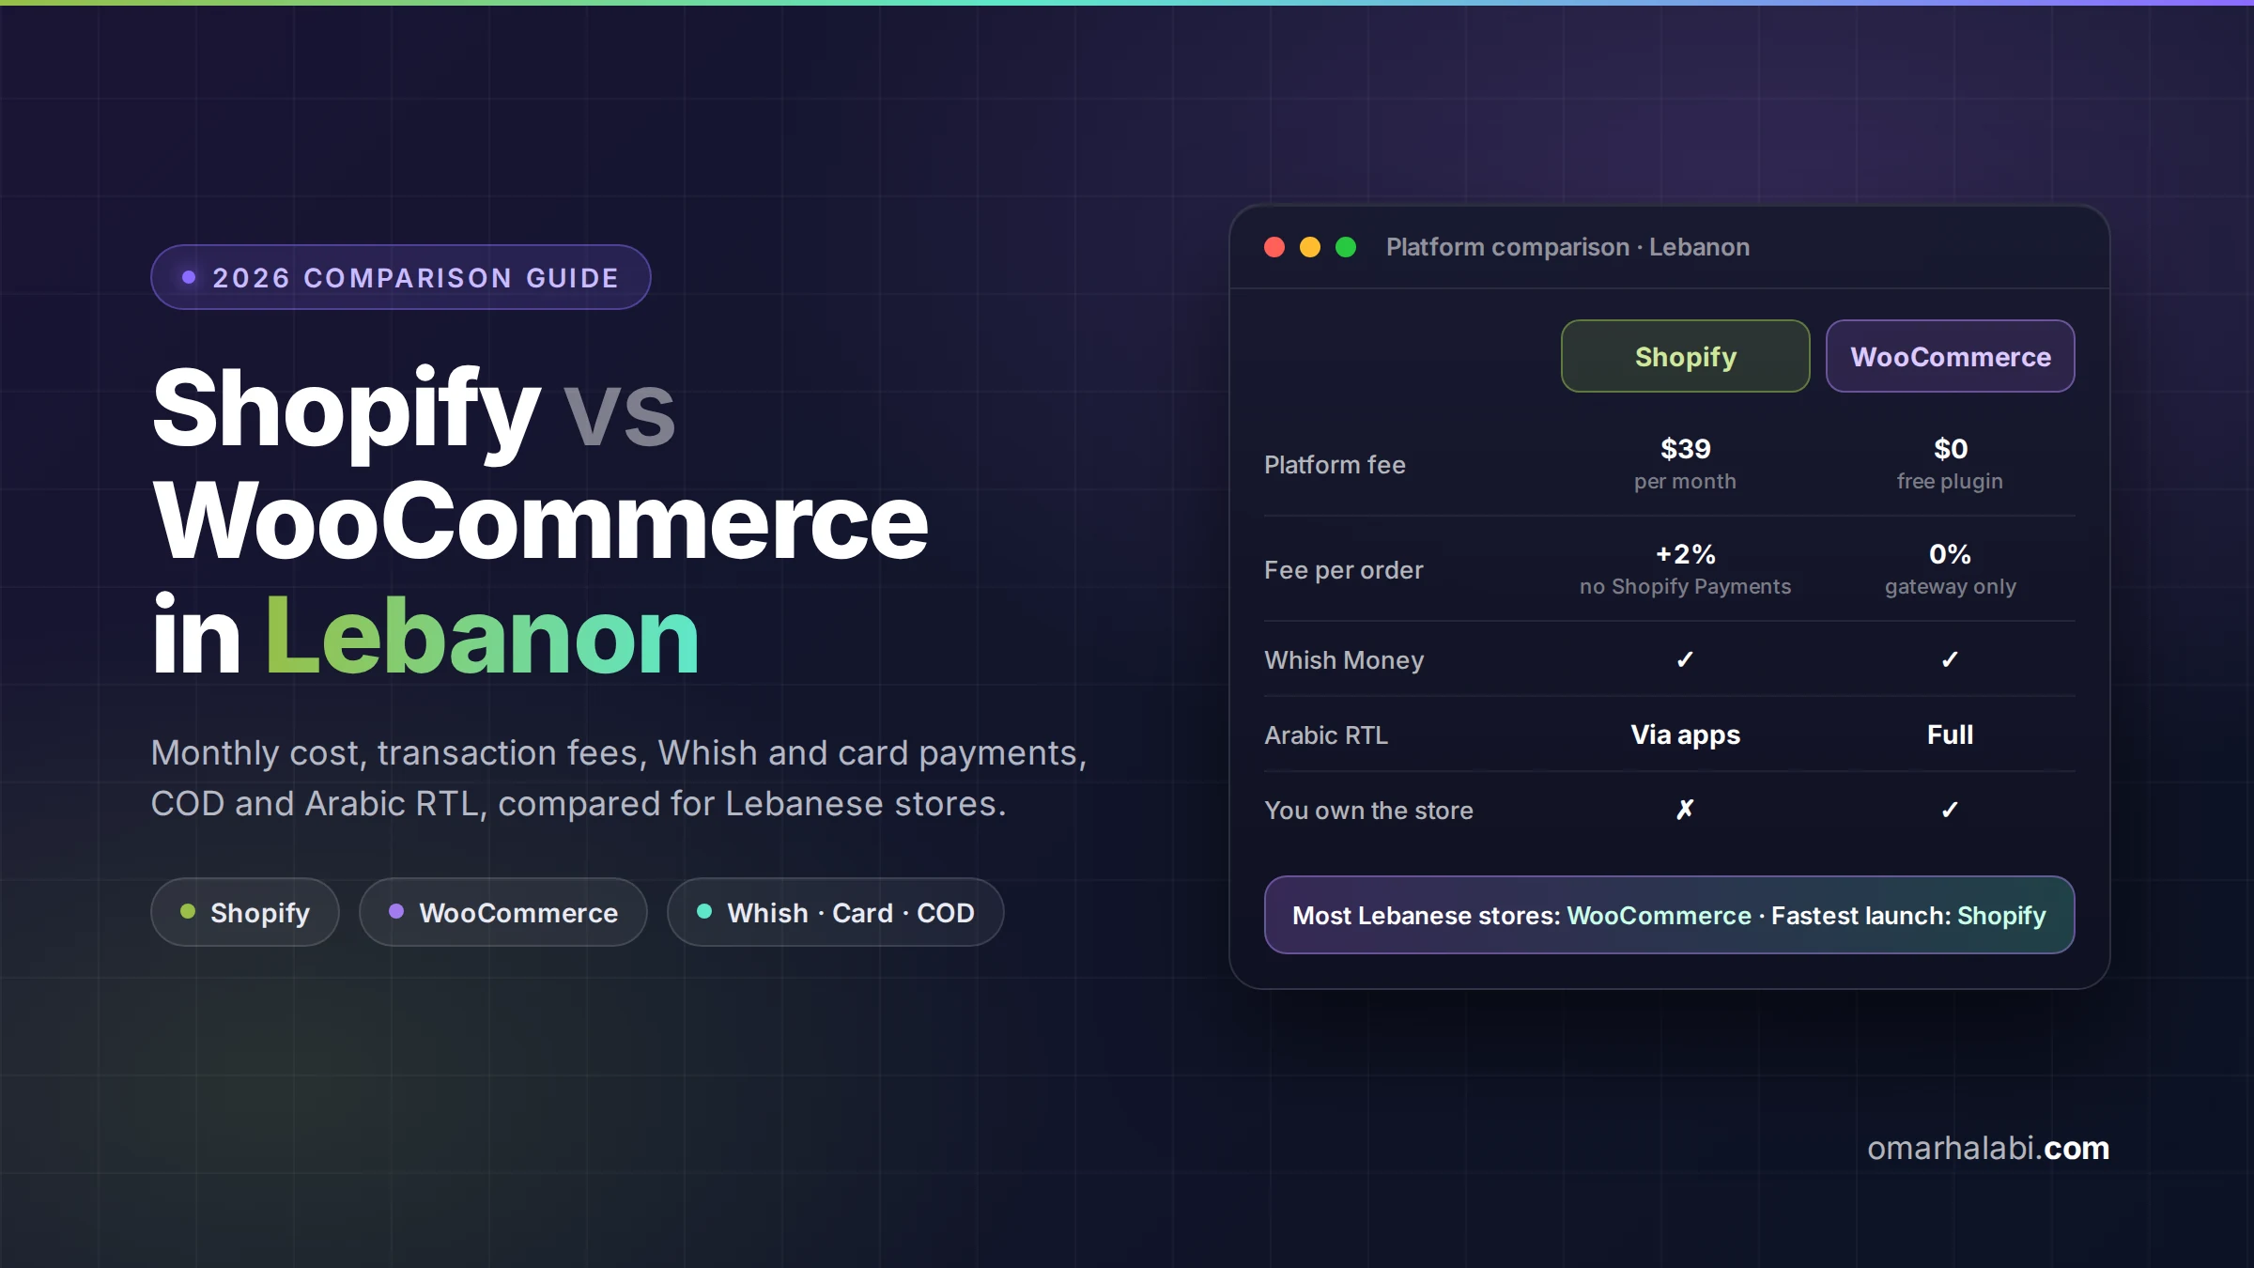Click the verdict banner about Lebanese stores

tap(1669, 915)
